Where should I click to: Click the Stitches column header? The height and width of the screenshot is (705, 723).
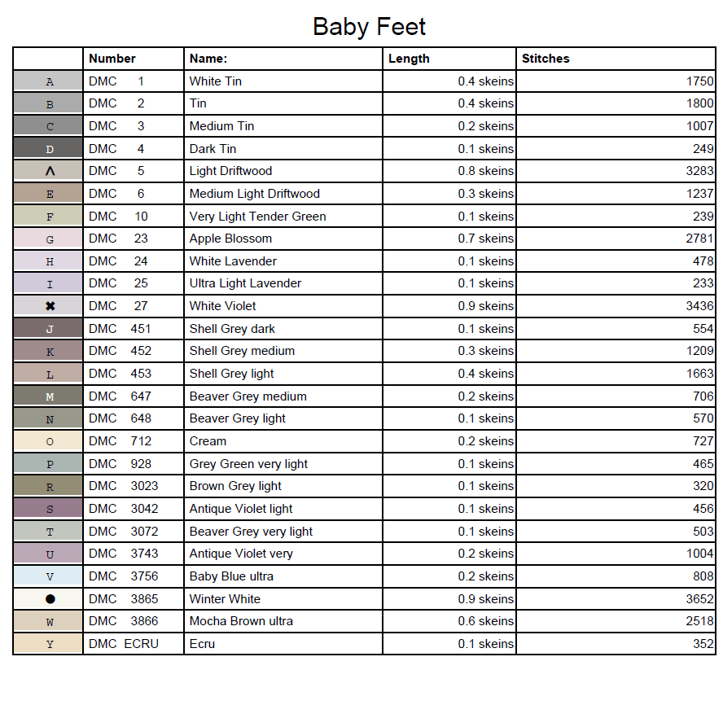546,59
